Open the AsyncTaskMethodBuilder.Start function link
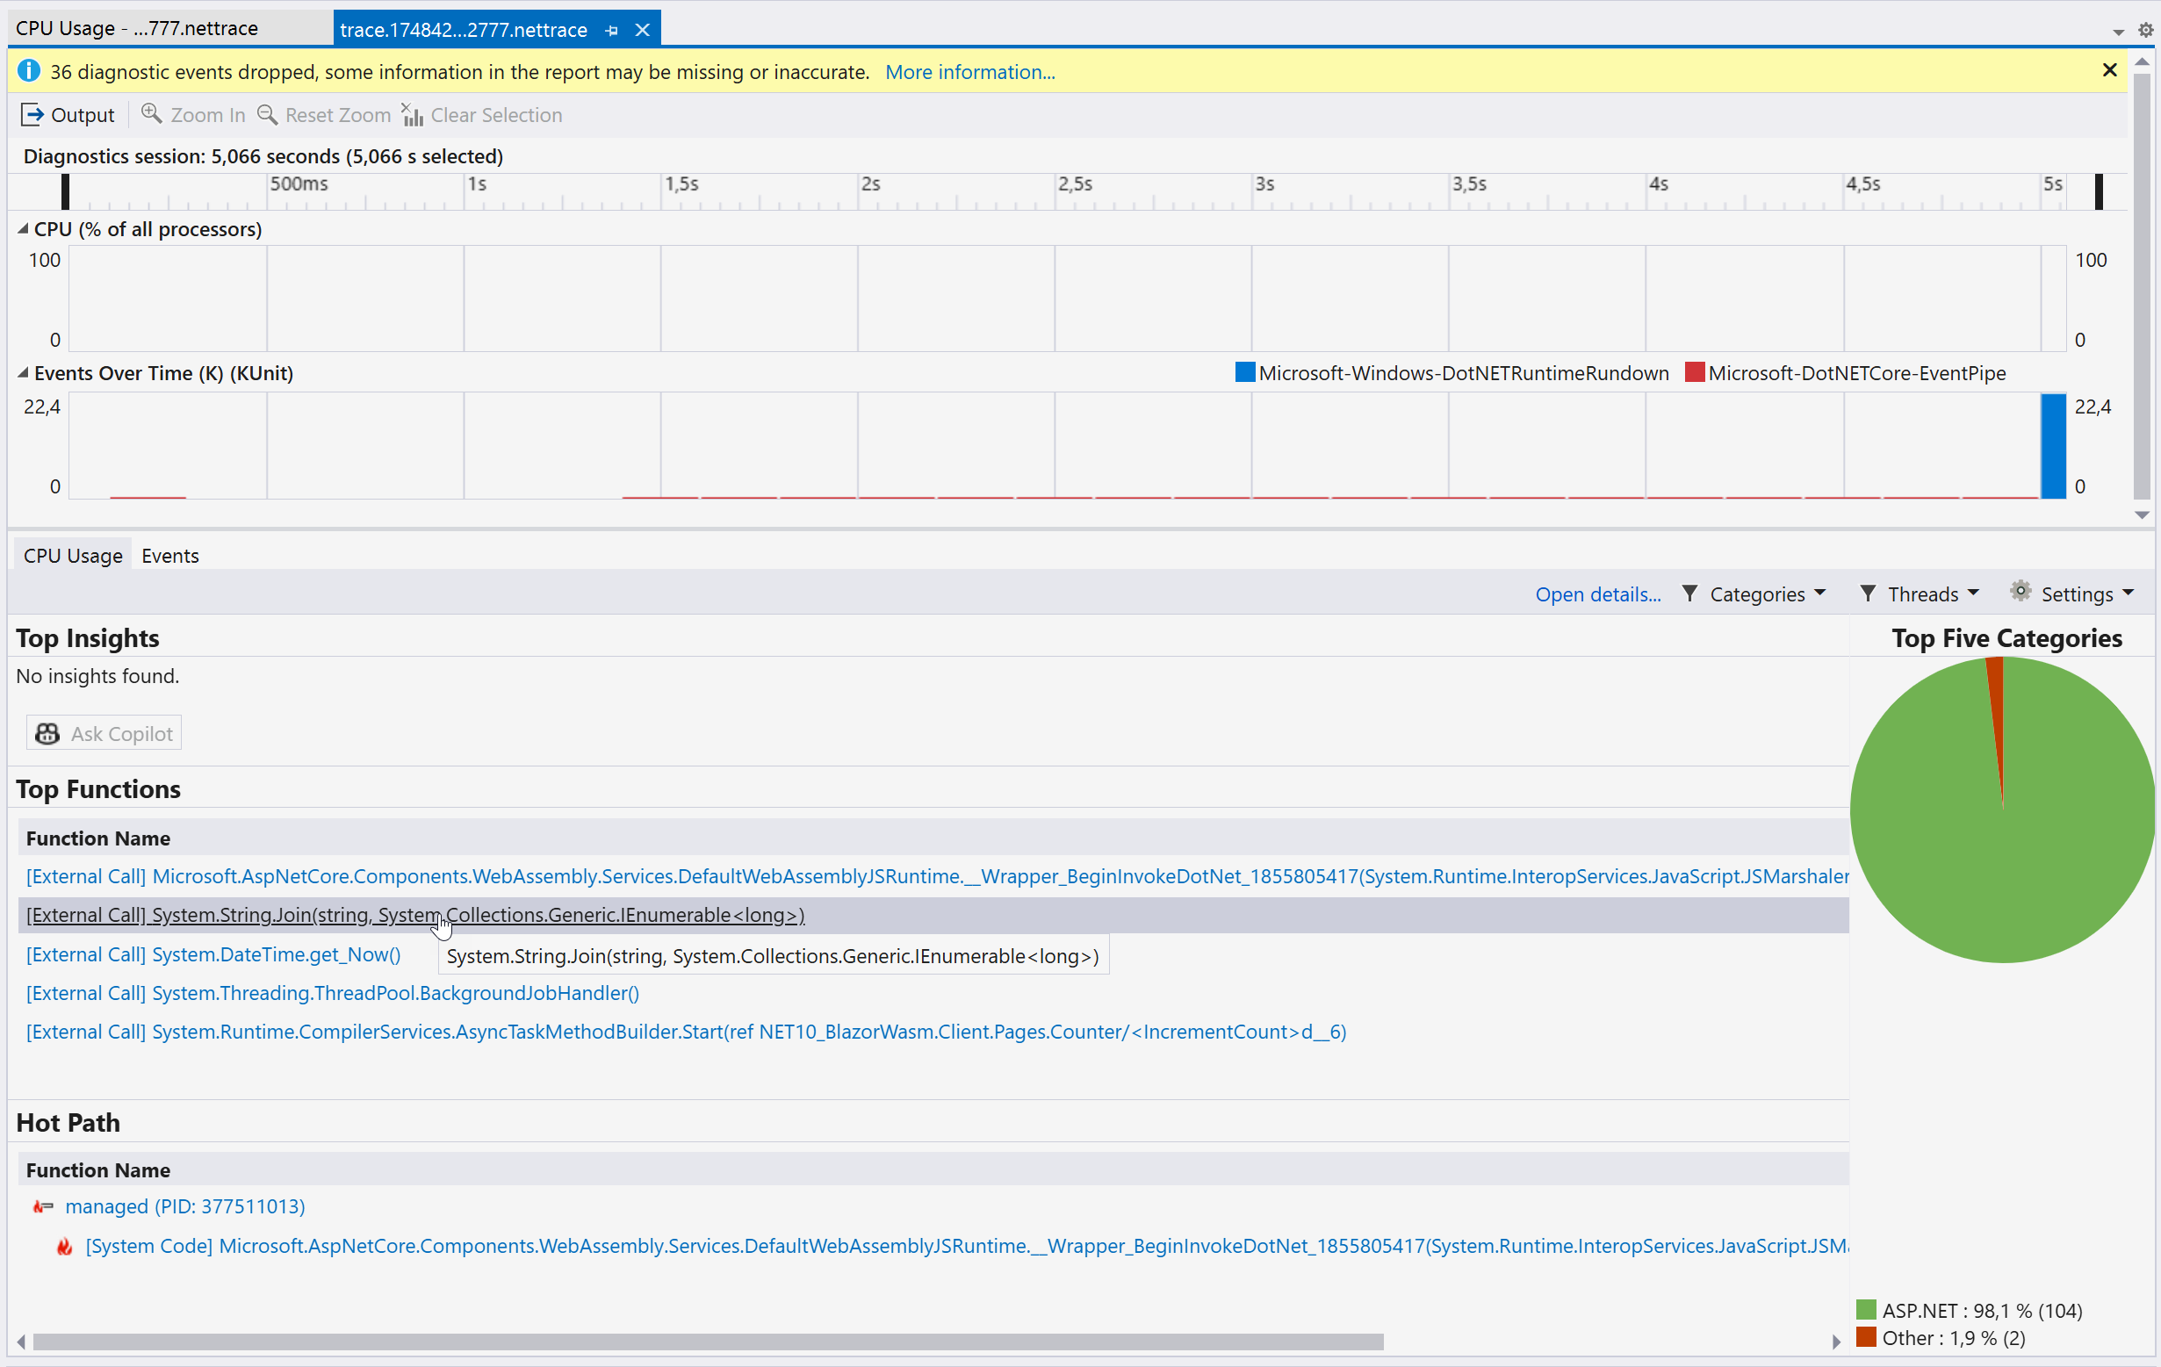The height and width of the screenshot is (1367, 2161). point(686,1032)
